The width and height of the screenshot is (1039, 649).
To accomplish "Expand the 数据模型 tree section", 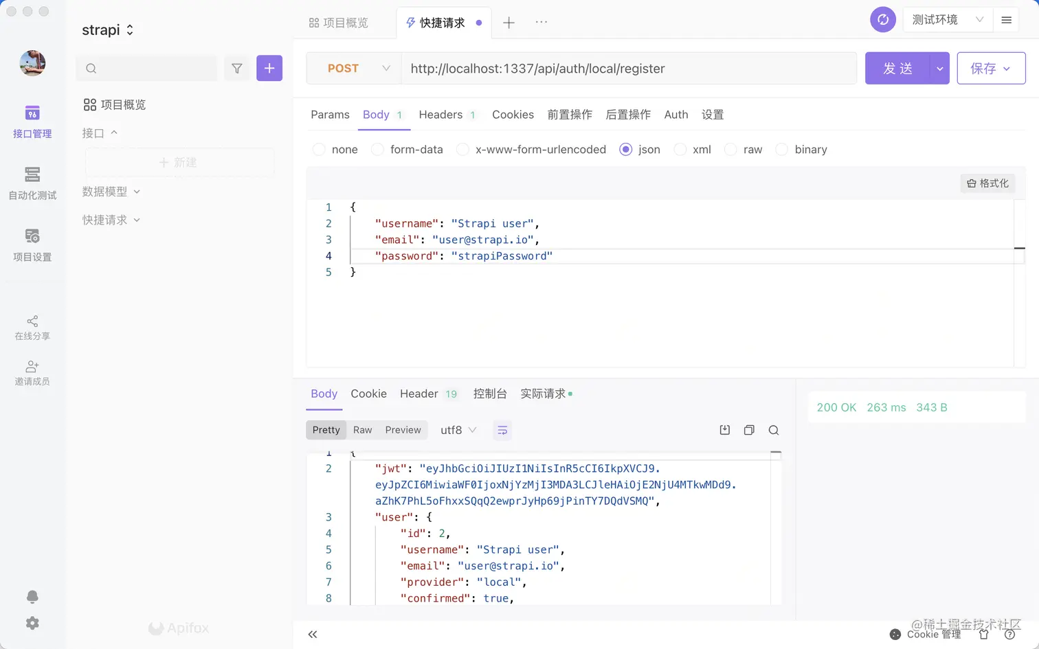I will [x=111, y=192].
